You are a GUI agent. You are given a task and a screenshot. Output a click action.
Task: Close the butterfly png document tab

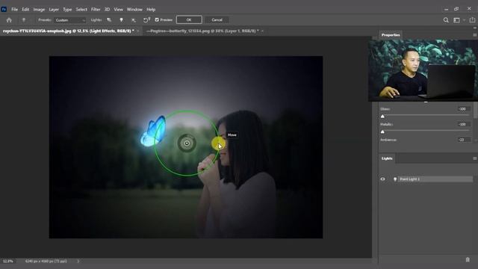[x=262, y=31]
